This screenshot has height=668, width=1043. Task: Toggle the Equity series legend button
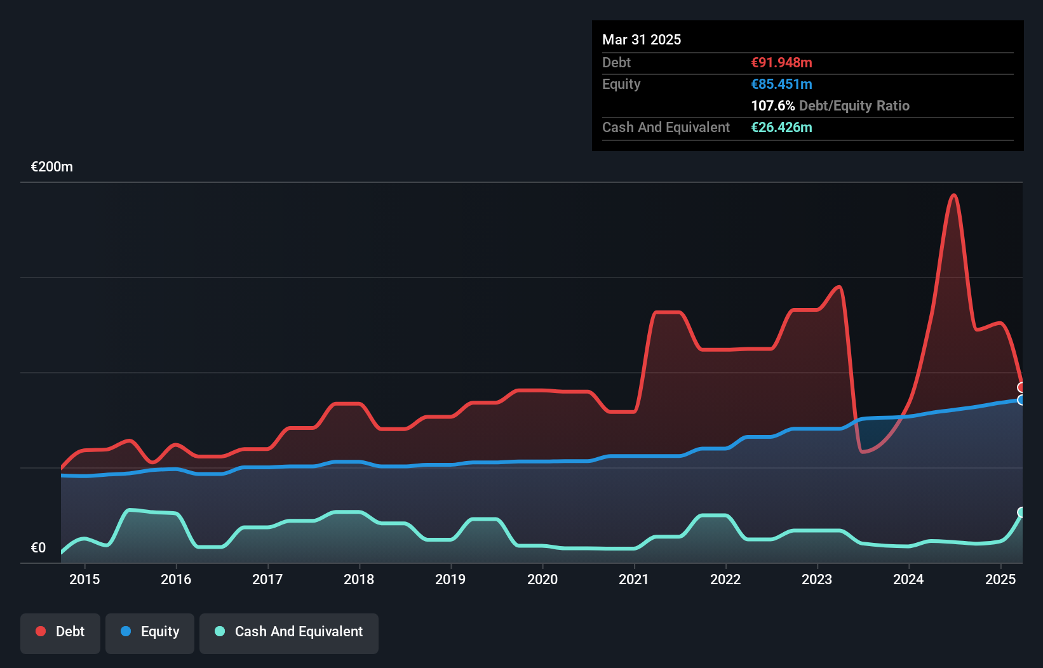(150, 633)
